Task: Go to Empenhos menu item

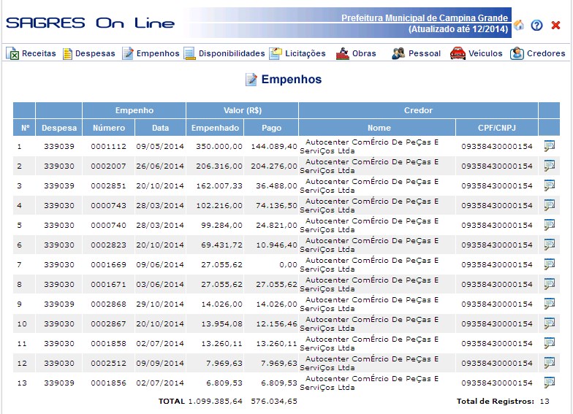Action: [x=158, y=54]
